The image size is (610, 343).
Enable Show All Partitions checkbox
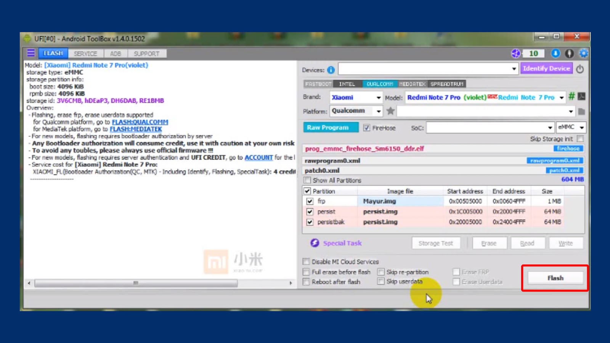click(x=307, y=180)
